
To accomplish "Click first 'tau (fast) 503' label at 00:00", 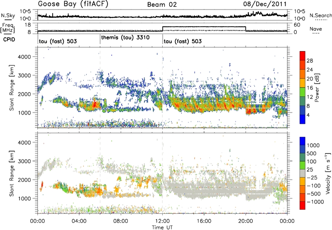I will (x=58, y=41).
